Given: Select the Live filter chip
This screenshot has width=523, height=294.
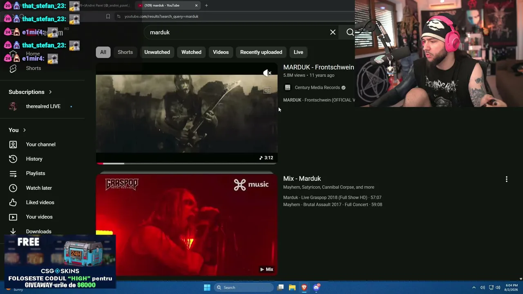Looking at the screenshot, I should 298,52.
